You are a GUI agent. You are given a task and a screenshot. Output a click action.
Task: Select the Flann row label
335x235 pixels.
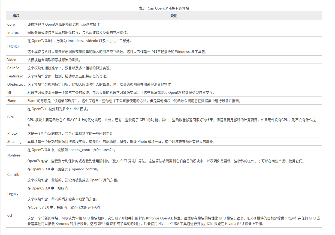tap(11, 101)
